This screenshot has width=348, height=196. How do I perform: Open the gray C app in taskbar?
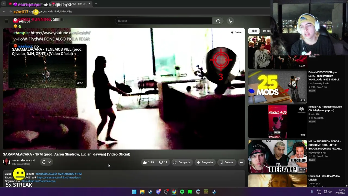pyautogui.click(x=198, y=192)
